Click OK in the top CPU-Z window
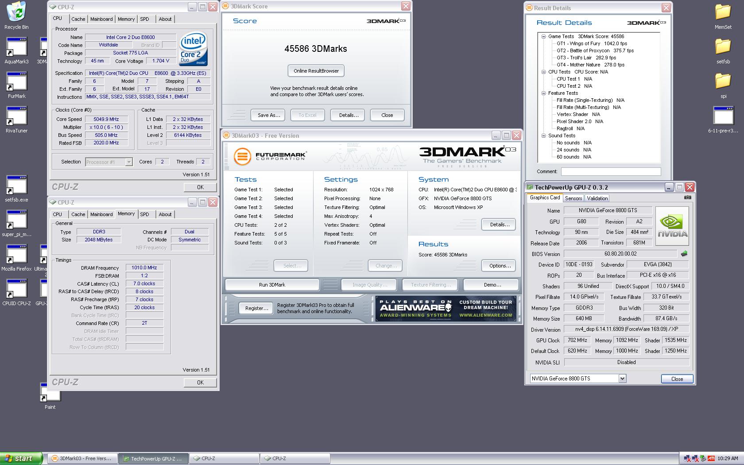 (x=200, y=187)
